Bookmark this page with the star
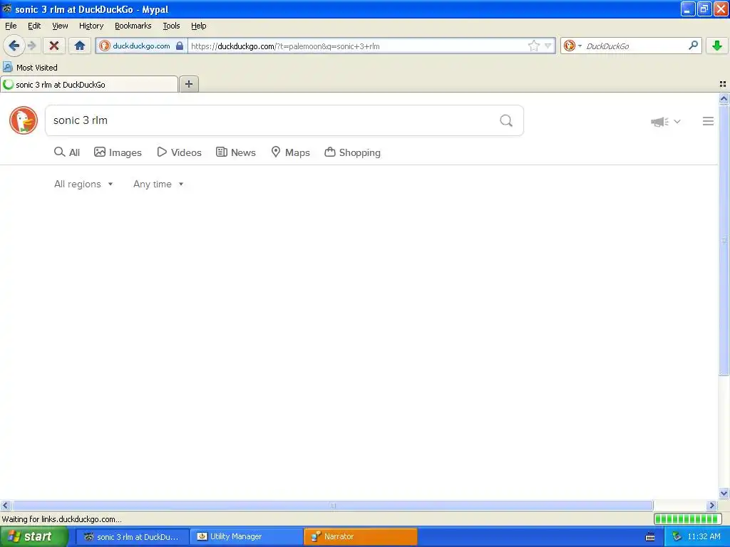The width and height of the screenshot is (730, 547). [x=533, y=46]
